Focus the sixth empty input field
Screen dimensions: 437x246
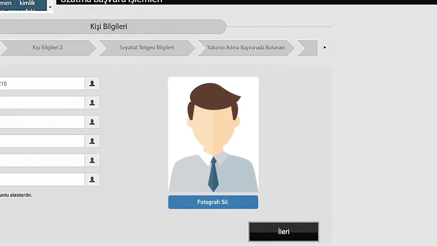click(x=42, y=179)
